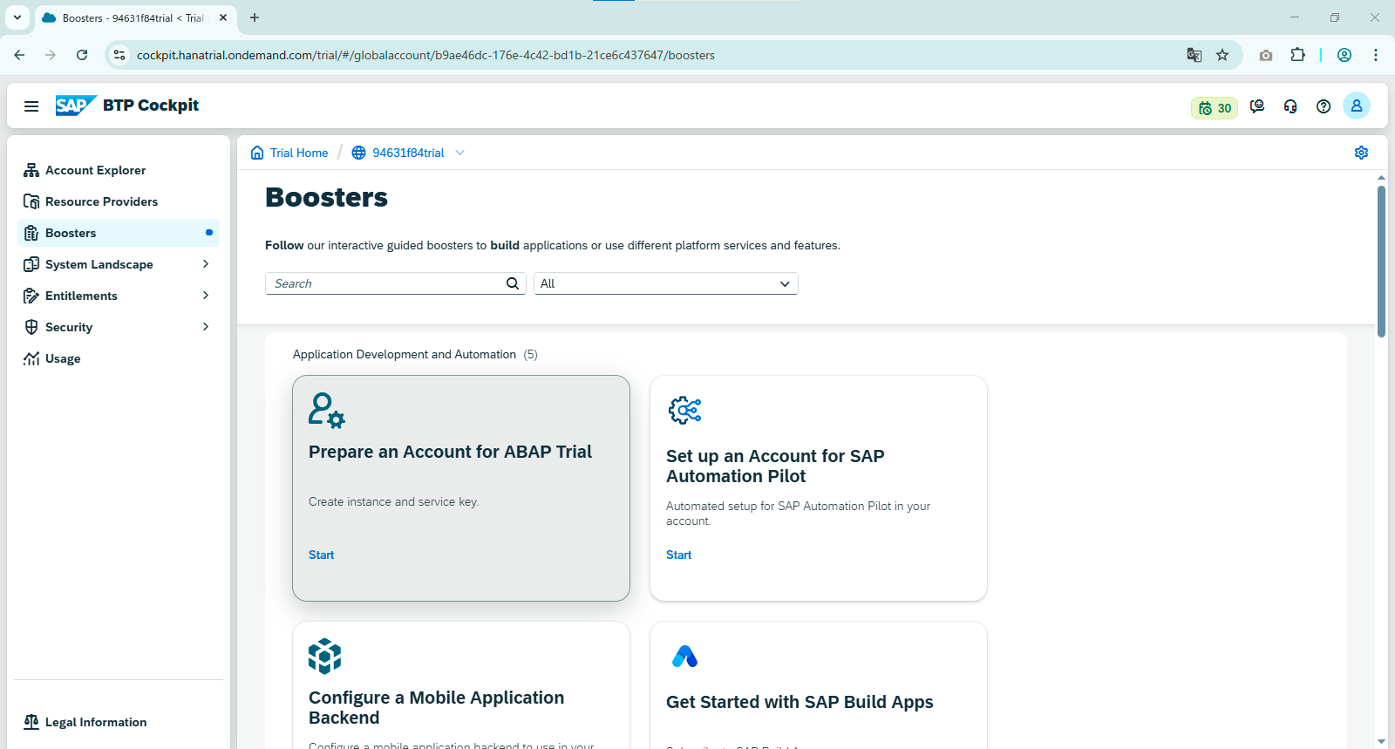Open the Chrome three-dot menu
This screenshot has height=749, width=1395.
[x=1376, y=55]
